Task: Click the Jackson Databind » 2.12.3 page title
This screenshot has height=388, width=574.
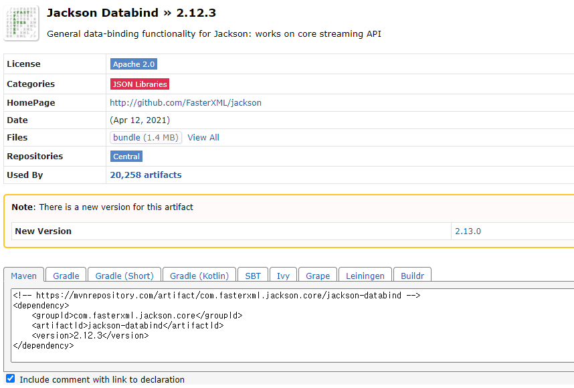Action: click(131, 13)
